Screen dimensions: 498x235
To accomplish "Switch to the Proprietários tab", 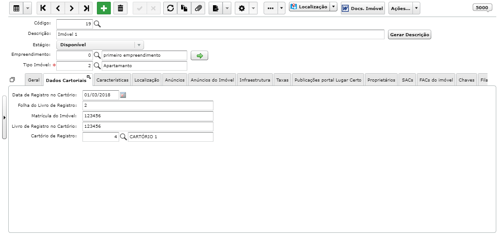I will coord(381,80).
